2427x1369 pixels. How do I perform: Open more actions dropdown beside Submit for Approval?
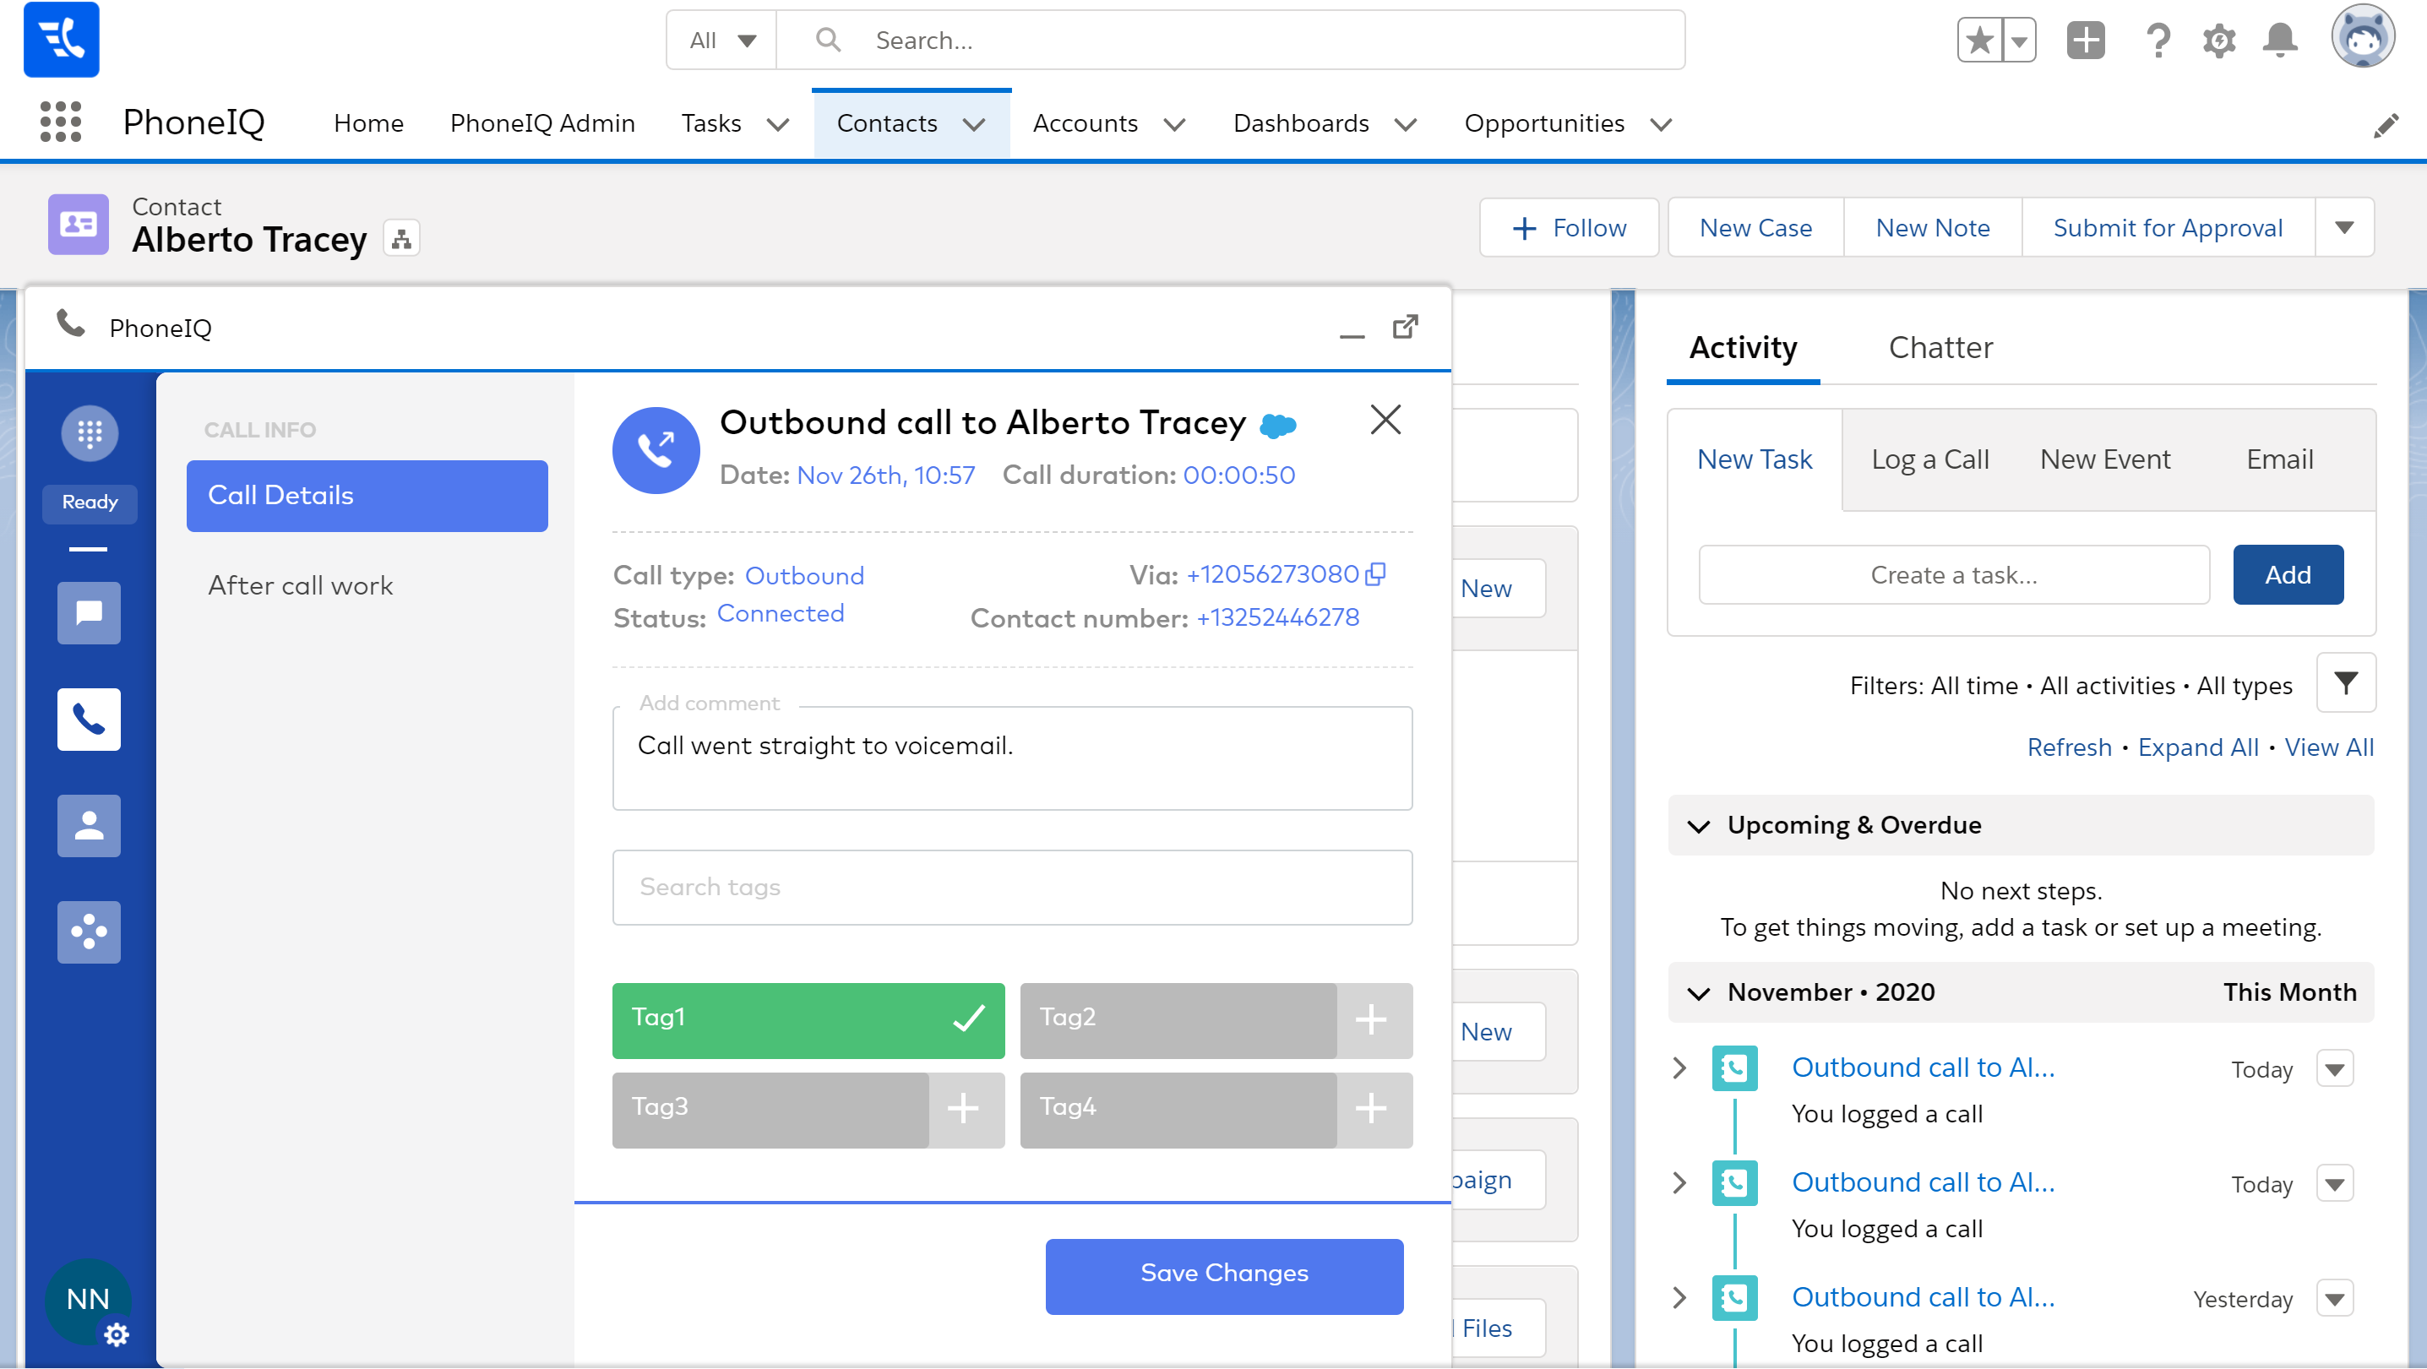pos(2344,227)
